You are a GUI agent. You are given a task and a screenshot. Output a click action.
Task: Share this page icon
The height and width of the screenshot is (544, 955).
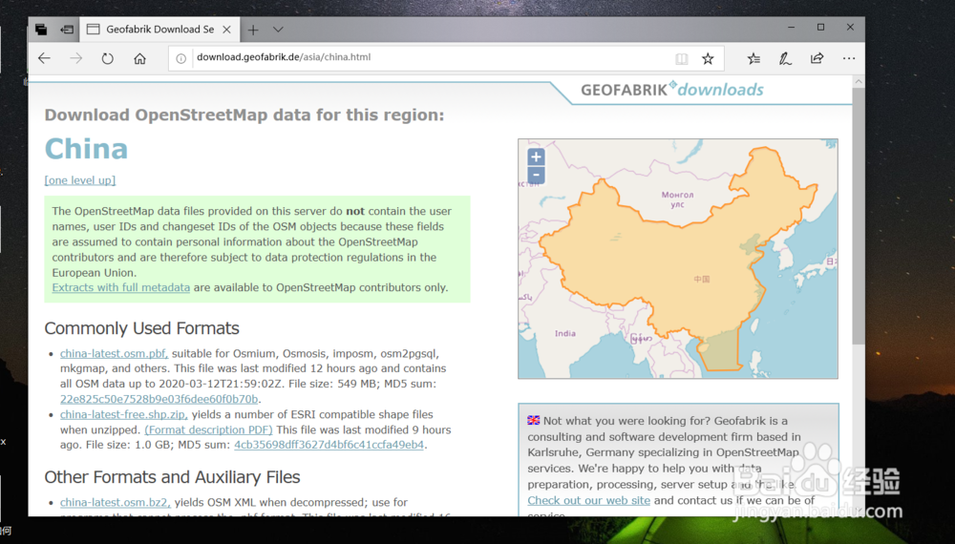tap(817, 58)
